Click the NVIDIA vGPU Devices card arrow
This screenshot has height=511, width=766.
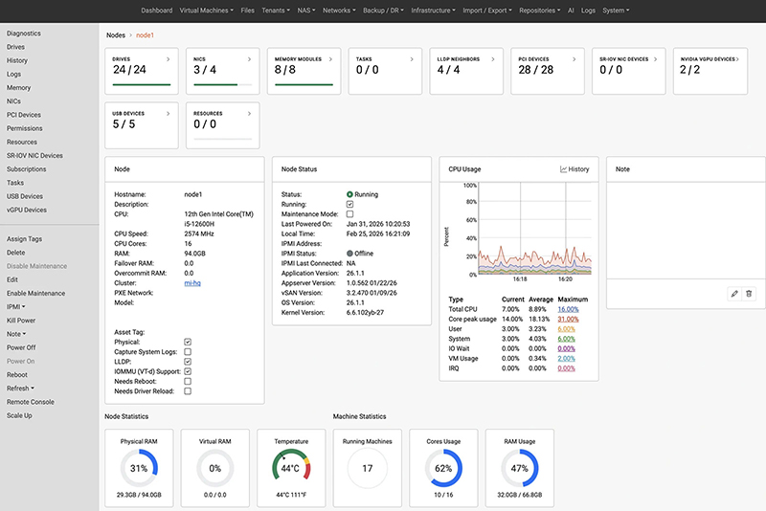737,59
